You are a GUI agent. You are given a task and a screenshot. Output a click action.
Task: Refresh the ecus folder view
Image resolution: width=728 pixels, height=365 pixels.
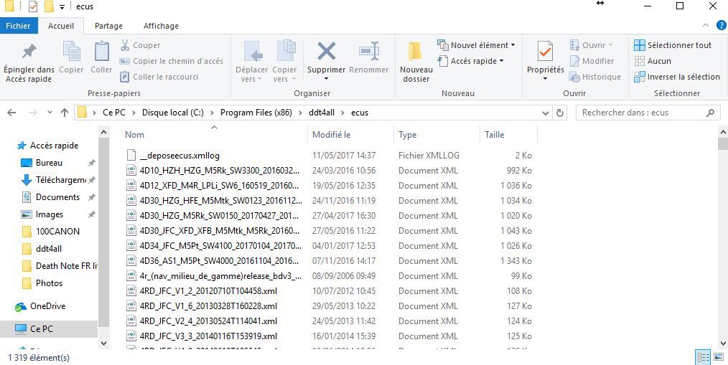pyautogui.click(x=560, y=113)
